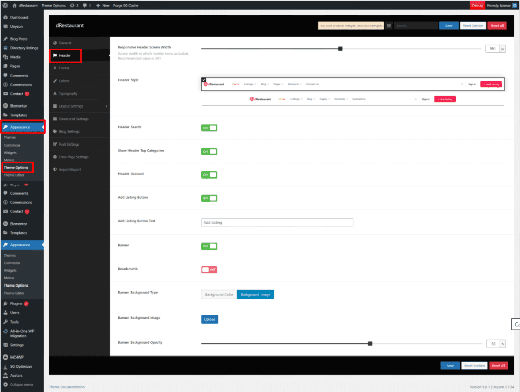This screenshot has height=392, width=520.
Task: Go to the Users section icon
Action: [x=5, y=312]
